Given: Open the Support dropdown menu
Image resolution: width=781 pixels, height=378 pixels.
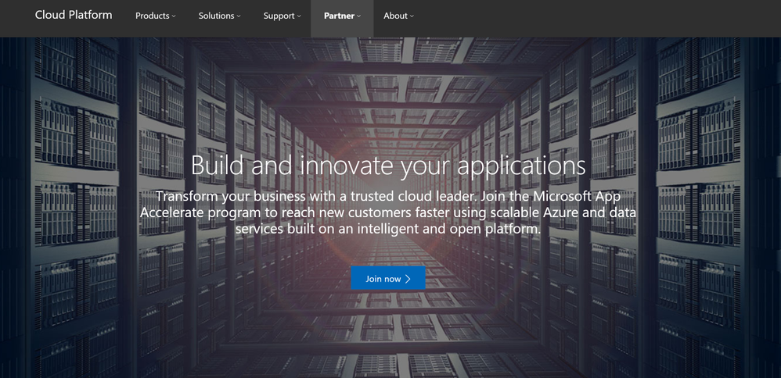Looking at the screenshot, I should 282,16.
